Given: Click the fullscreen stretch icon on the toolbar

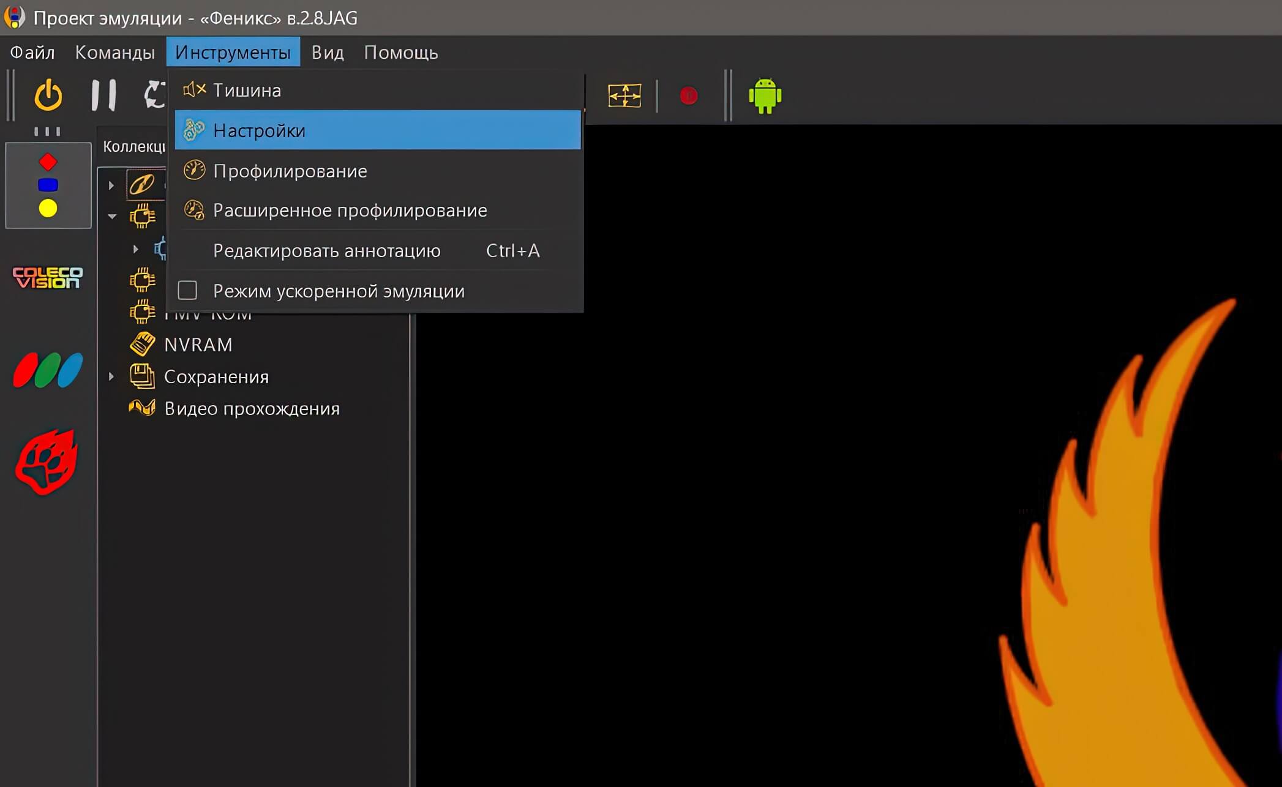Looking at the screenshot, I should click(625, 96).
